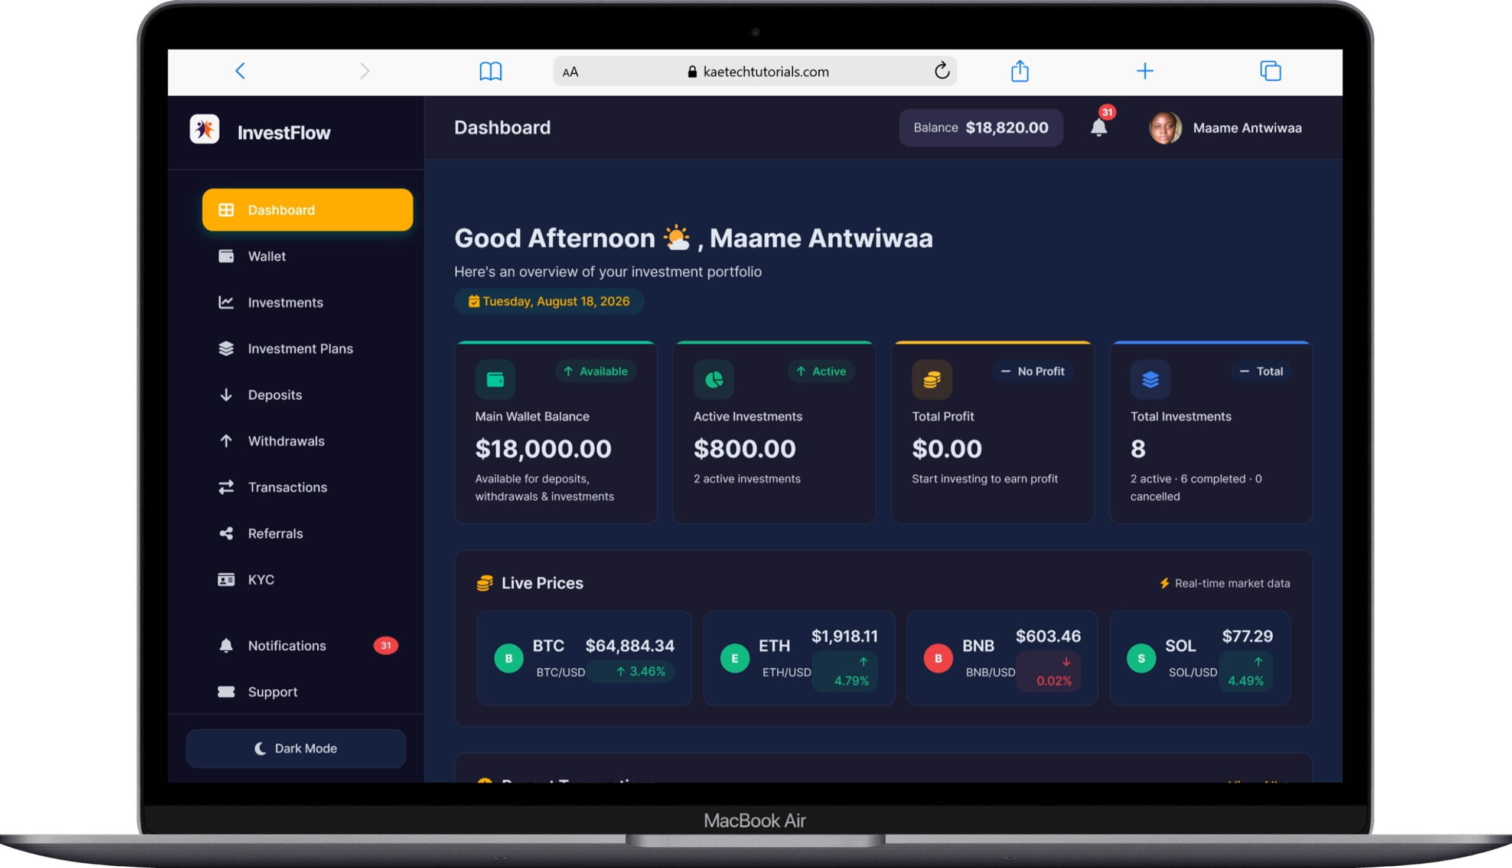This screenshot has width=1512, height=868.
Task: Show all tabs with the tab overview icon
Action: coord(1270,70)
